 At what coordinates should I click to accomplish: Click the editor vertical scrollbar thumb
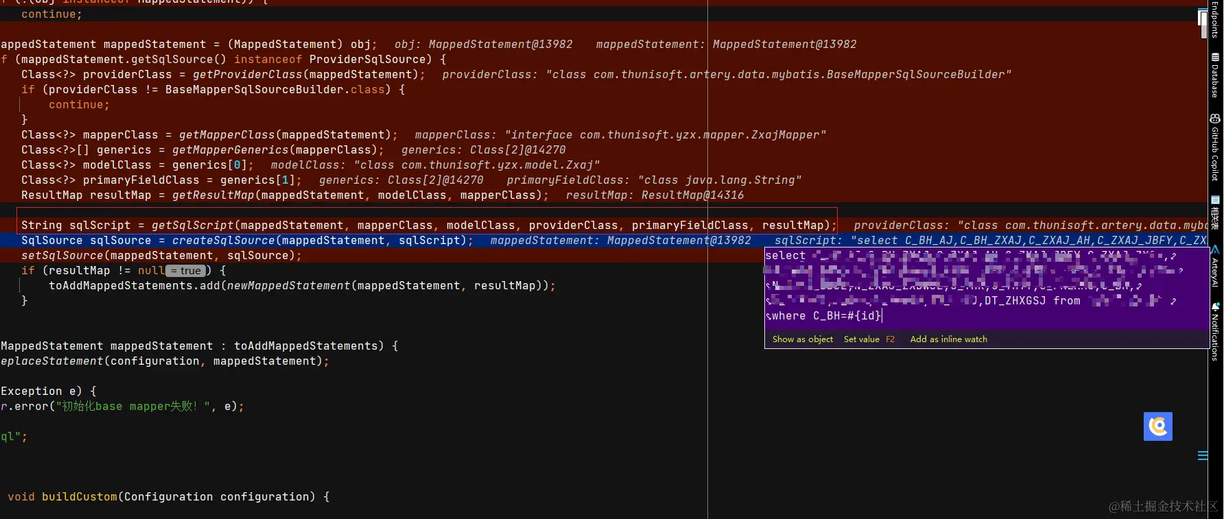point(1203,24)
